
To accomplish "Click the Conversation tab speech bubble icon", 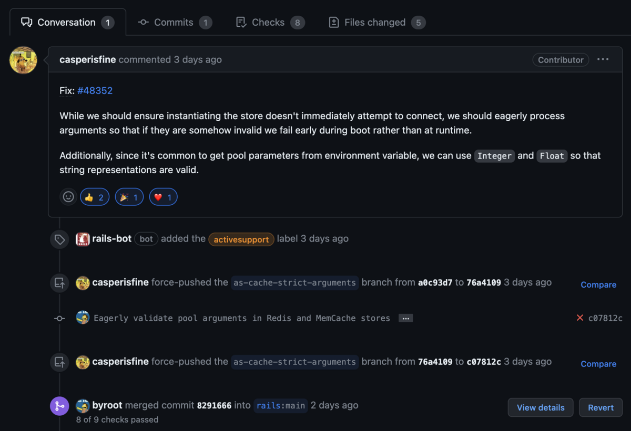I will click(x=26, y=22).
